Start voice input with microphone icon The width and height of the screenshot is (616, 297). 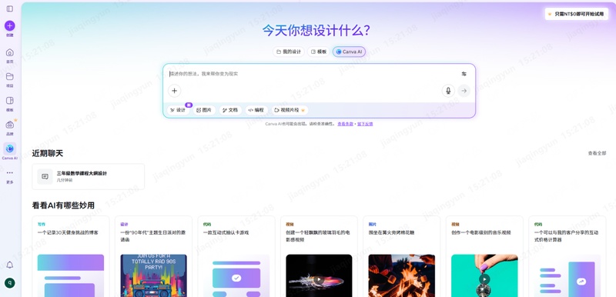click(x=448, y=91)
